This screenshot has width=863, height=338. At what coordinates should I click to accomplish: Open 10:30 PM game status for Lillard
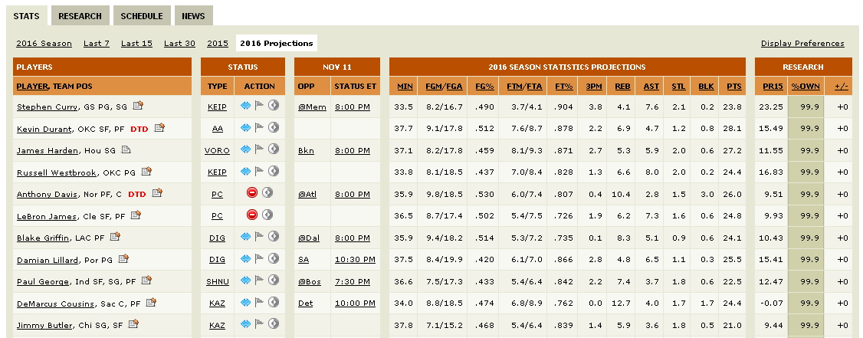click(355, 259)
